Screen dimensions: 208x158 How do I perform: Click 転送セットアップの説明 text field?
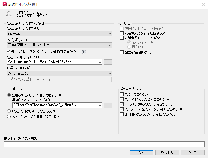104,144
